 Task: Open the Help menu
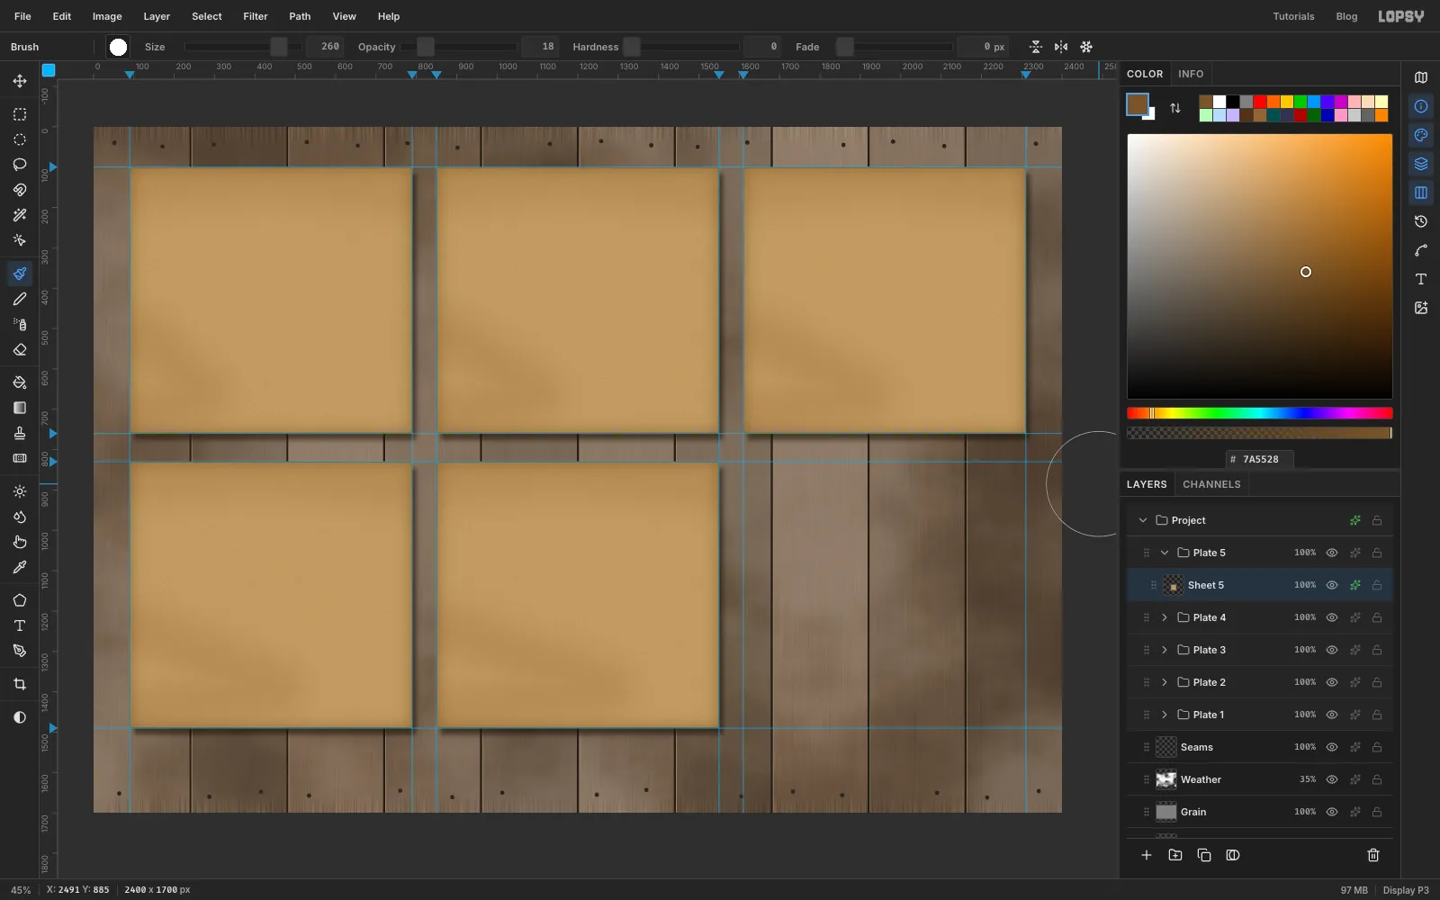(x=389, y=16)
